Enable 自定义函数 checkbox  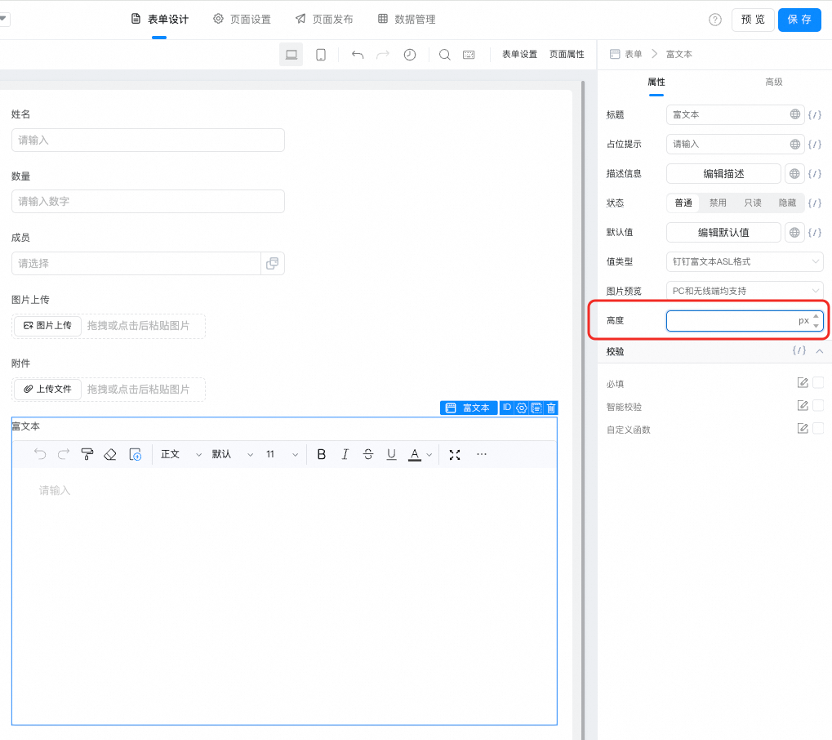818,428
